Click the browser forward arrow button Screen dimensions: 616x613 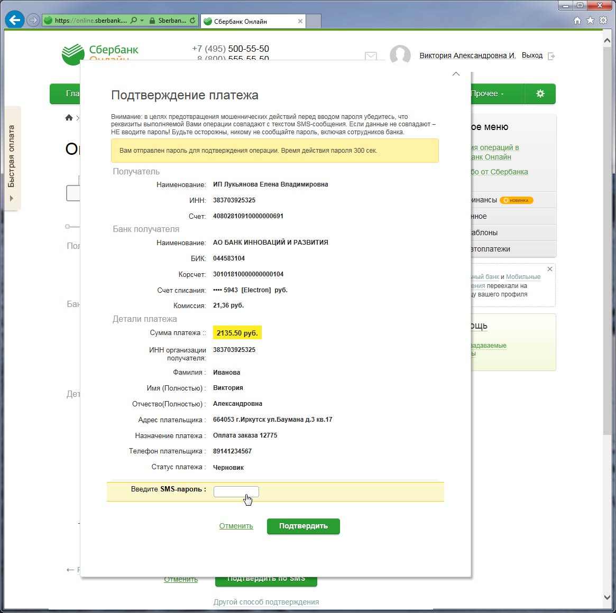click(34, 20)
